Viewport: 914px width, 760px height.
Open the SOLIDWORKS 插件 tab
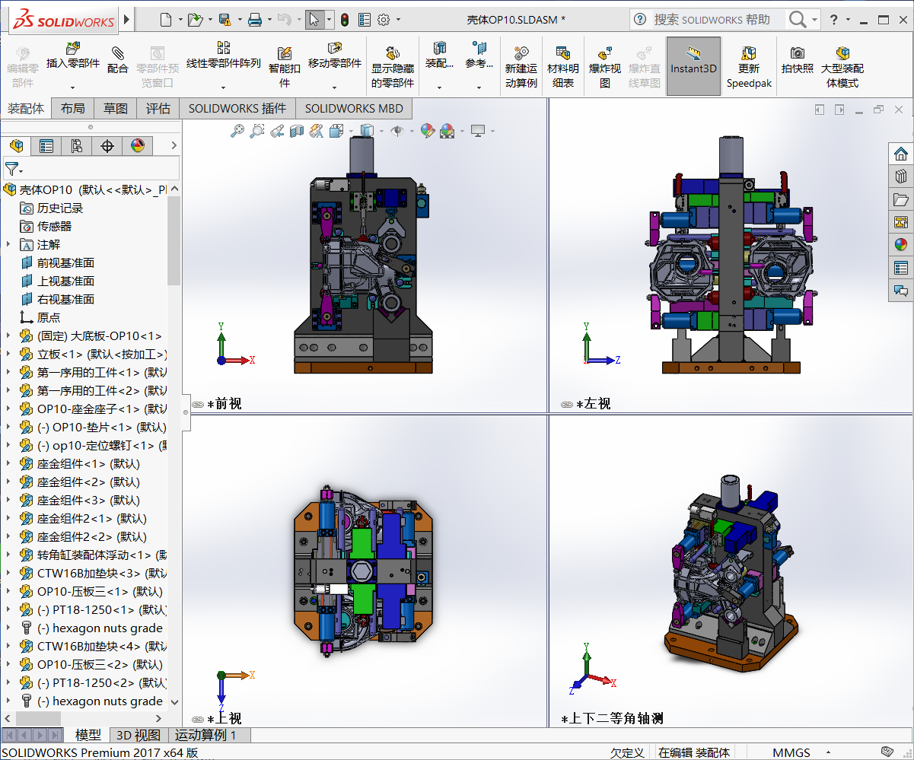pos(237,109)
